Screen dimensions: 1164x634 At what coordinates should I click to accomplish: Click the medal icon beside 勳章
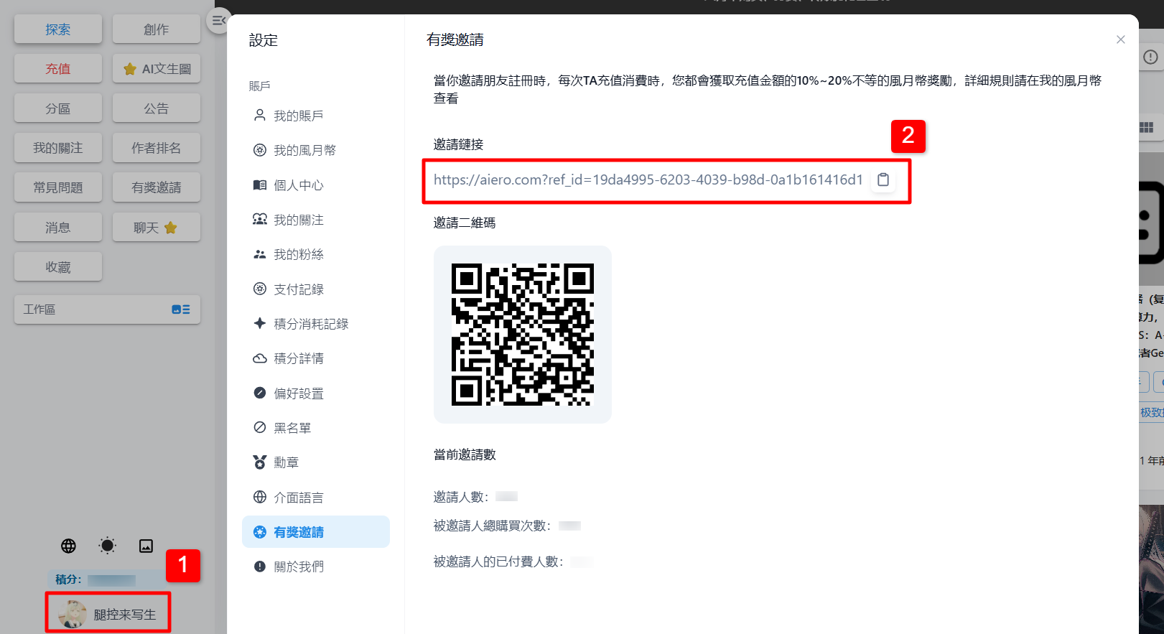point(260,462)
